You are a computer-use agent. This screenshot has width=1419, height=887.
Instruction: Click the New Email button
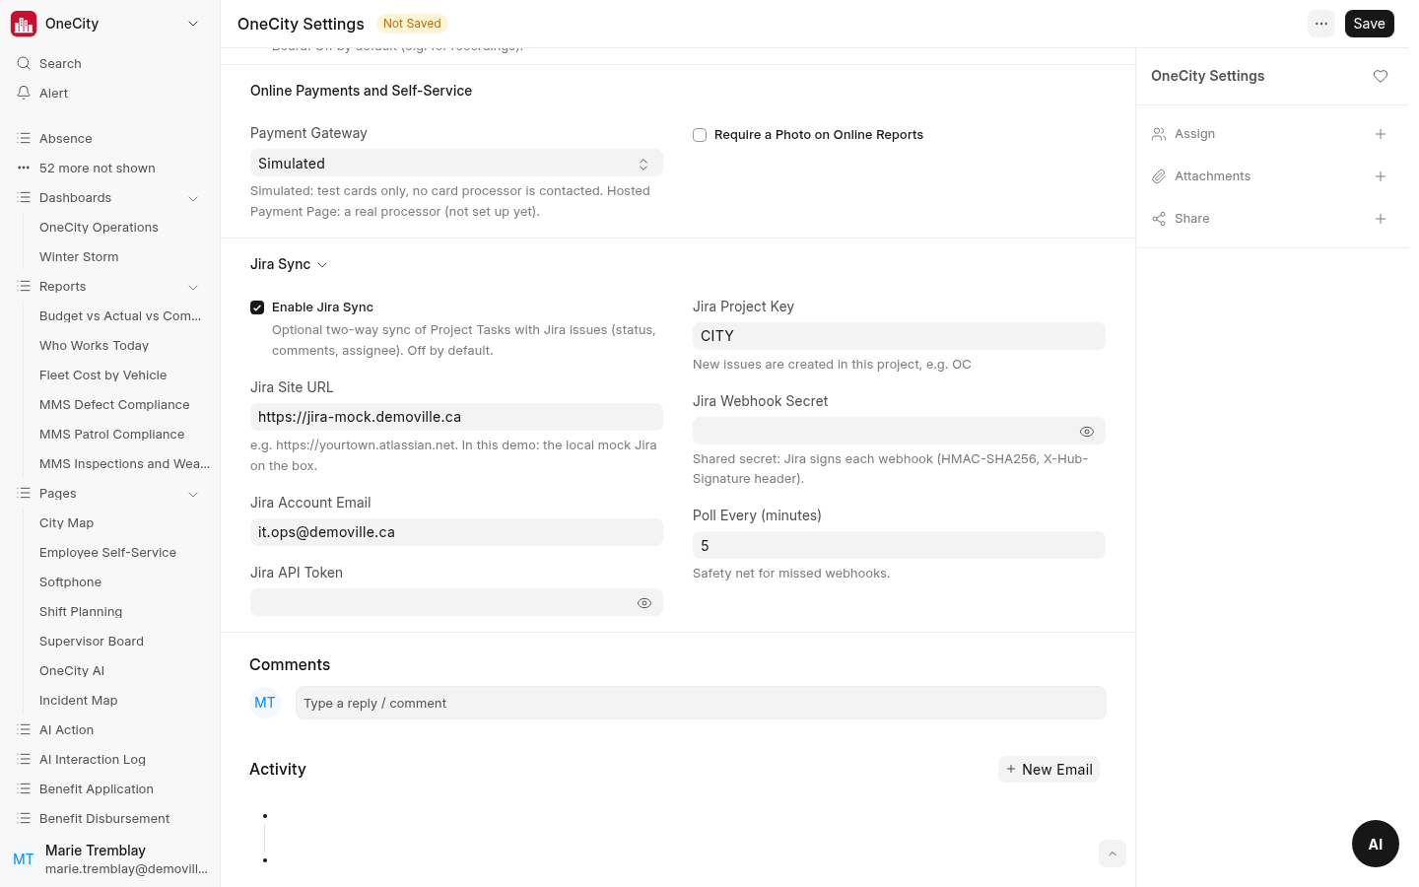pos(1048,770)
